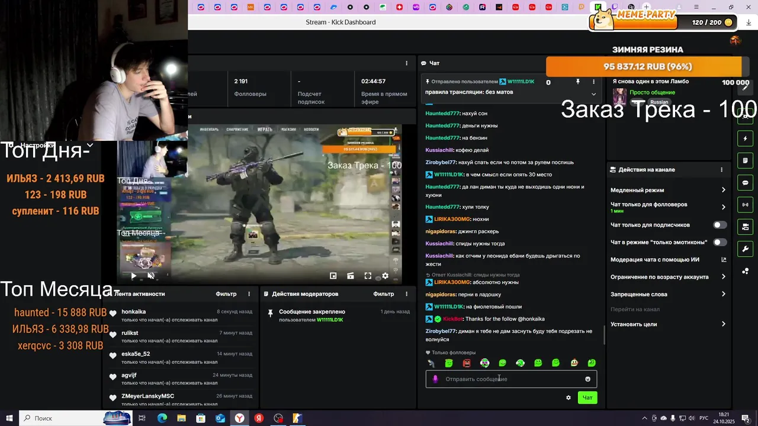This screenshot has width=758, height=426.
Task: Click rulikst follower activity entry
Action: (181, 337)
